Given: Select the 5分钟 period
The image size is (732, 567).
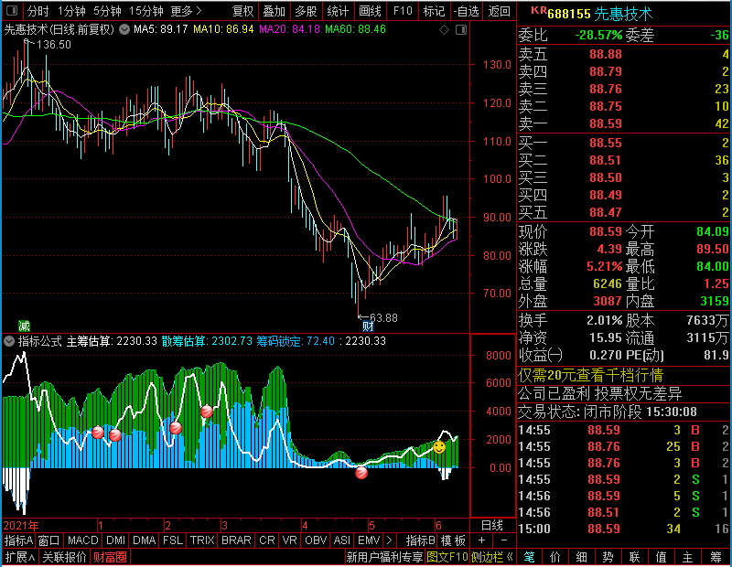Looking at the screenshot, I should 107,11.
